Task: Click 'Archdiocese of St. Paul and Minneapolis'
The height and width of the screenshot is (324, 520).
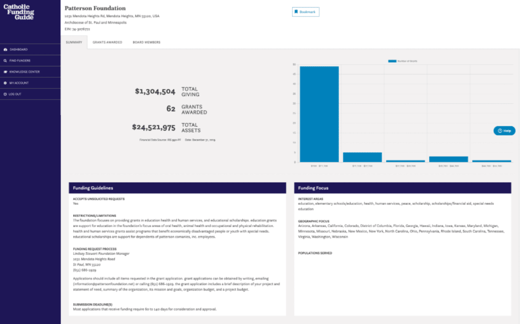Action: (x=95, y=22)
